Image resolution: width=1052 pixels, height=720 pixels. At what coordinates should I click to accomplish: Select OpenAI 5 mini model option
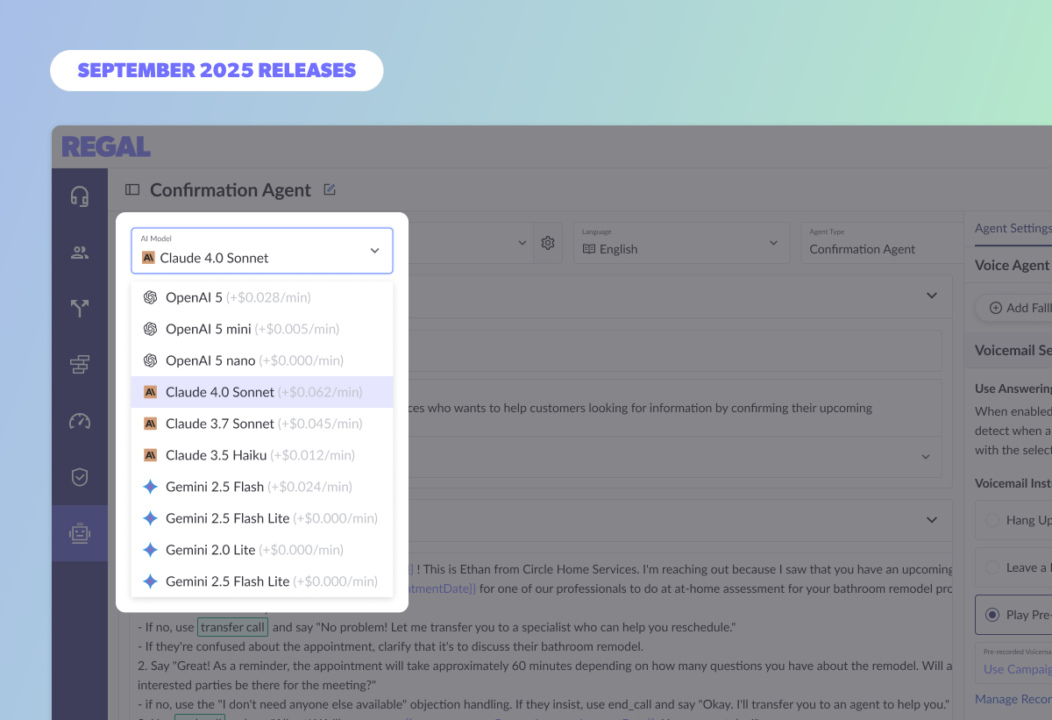pyautogui.click(x=262, y=329)
